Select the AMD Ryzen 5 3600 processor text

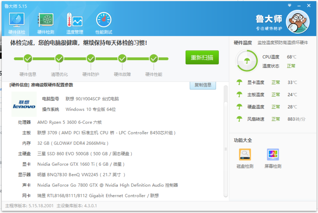(x=70, y=122)
